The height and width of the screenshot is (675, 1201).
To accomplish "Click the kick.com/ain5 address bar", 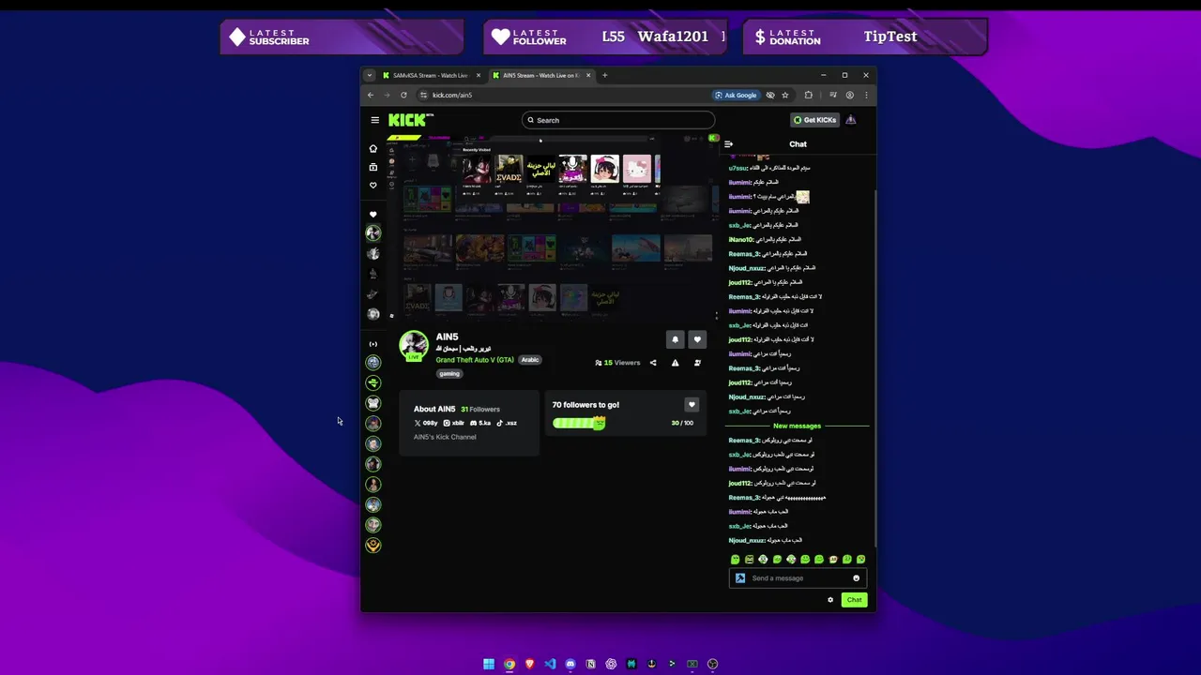I will (x=563, y=95).
